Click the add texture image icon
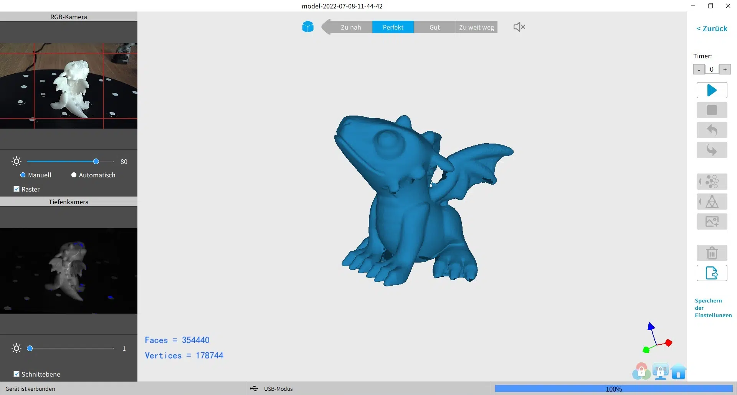Image resolution: width=737 pixels, height=395 pixels. coord(712,221)
